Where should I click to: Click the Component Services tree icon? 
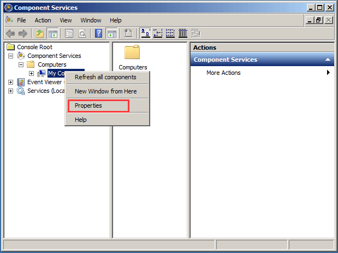(21, 56)
